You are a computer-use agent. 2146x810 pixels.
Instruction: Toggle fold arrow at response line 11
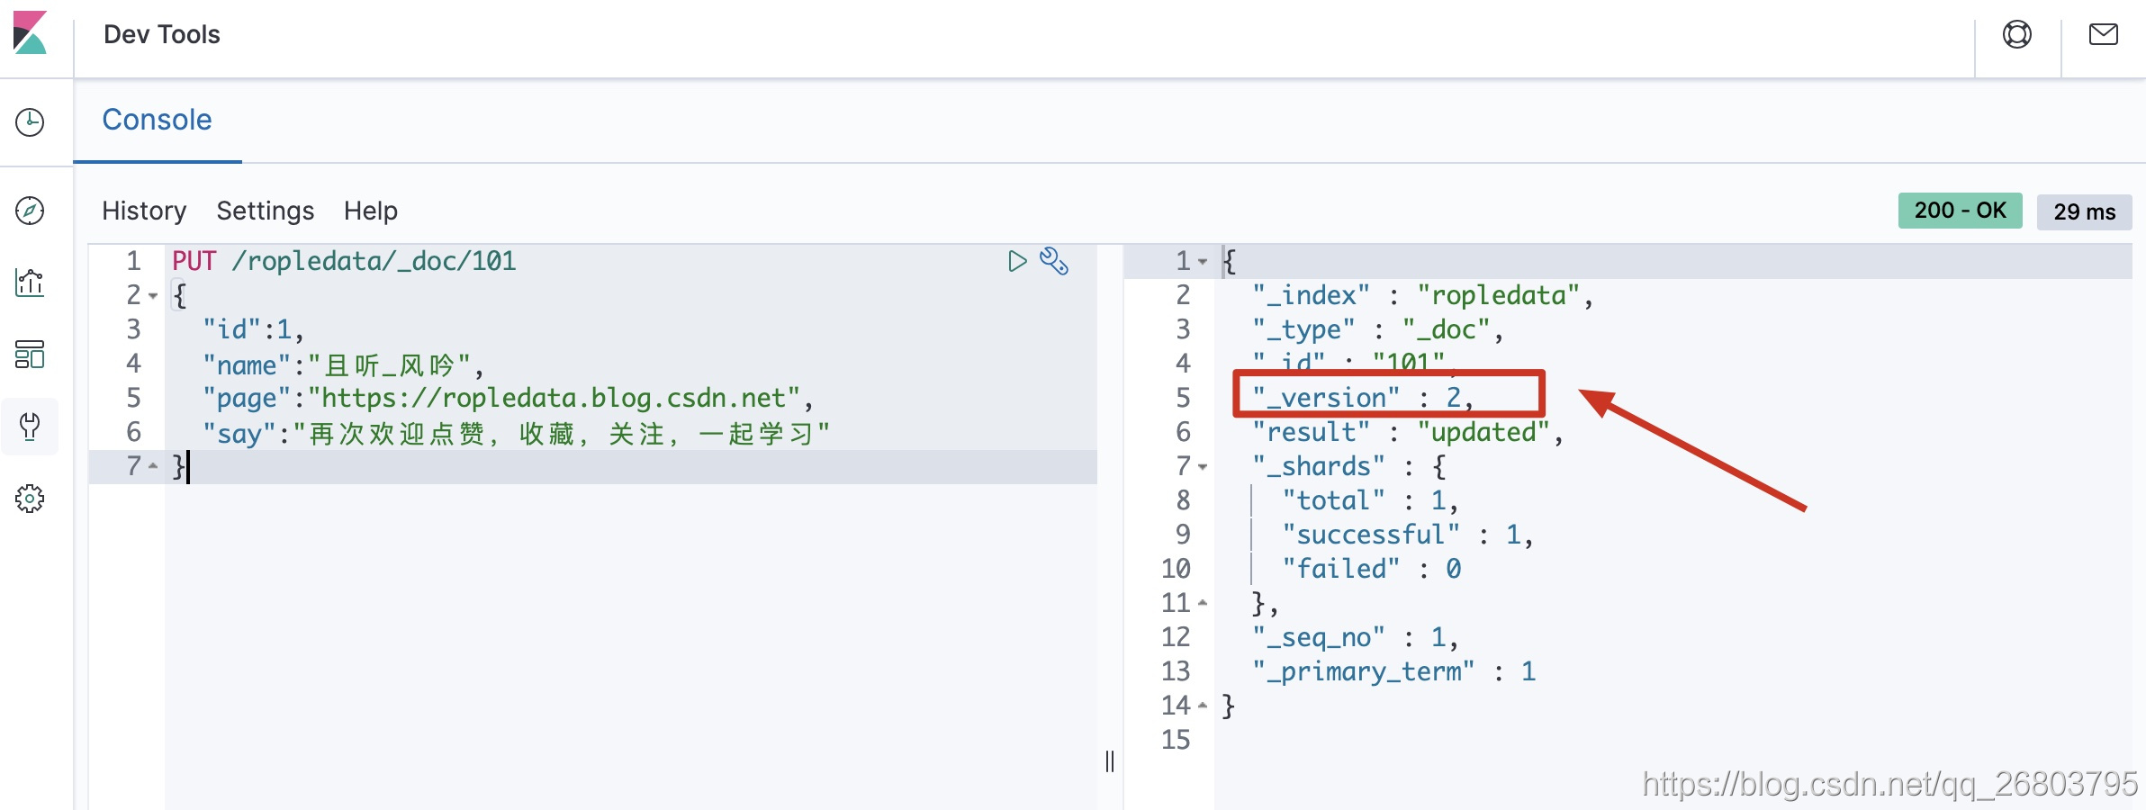coord(1203,603)
